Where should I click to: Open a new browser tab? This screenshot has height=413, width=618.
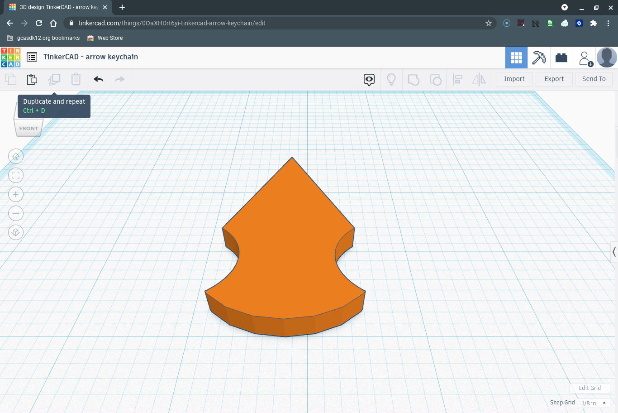(x=122, y=7)
